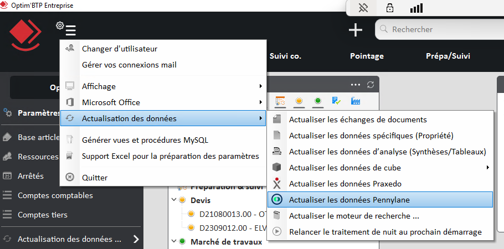Click the monitor icon beside Affichage
504x249 pixels.
coord(70,86)
